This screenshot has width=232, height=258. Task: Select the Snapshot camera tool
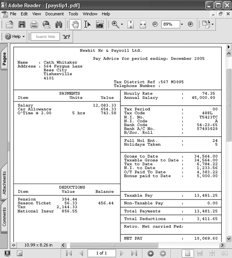(99, 25)
